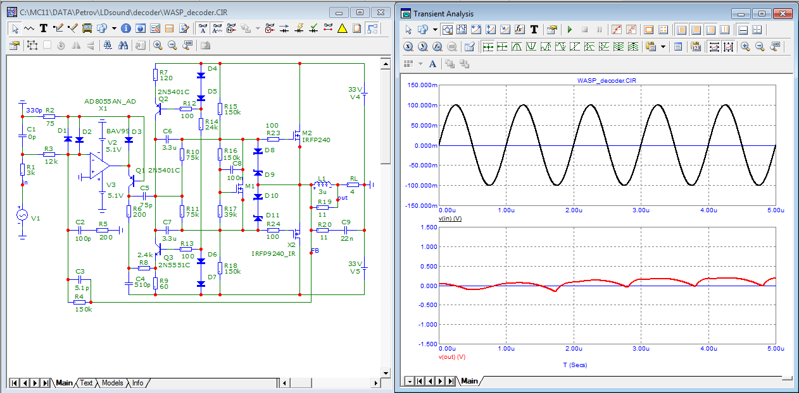Screen dimensions: 799x393
Task: Open the Models tab at the bottom
Action: 112,383
